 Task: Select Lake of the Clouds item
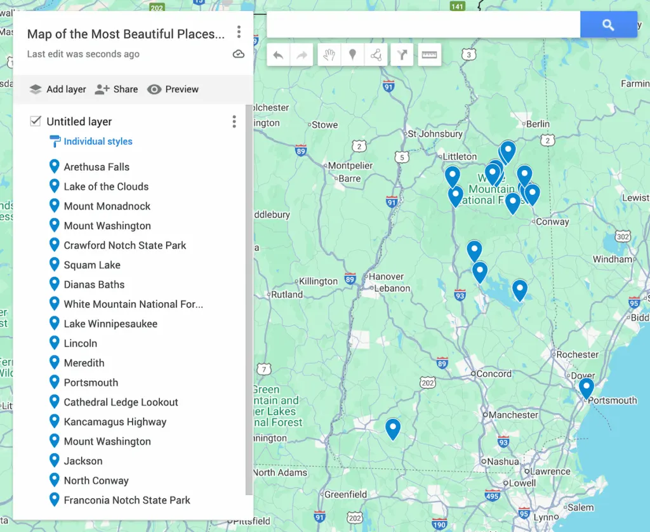pos(106,187)
